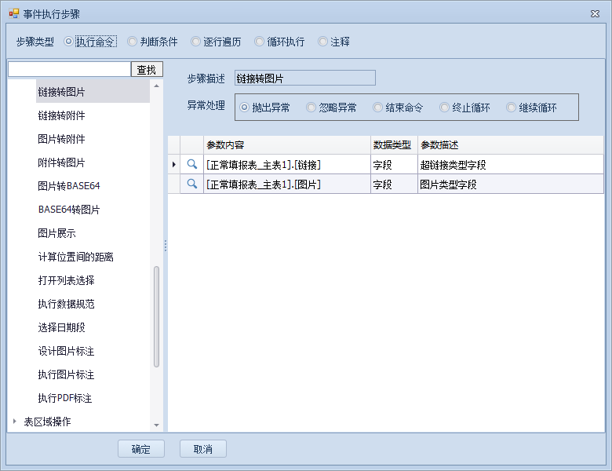Click magnifier icon in 链接 parameter row
Viewport: 612px width, 471px height.
click(191, 165)
